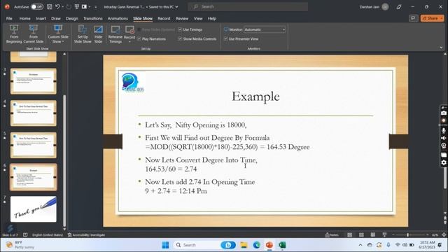This screenshot has height=252, width=448.
Task: Click the Undo icon
Action: point(57,6)
